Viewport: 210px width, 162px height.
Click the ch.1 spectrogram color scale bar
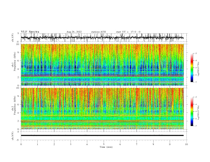pos(192,68)
